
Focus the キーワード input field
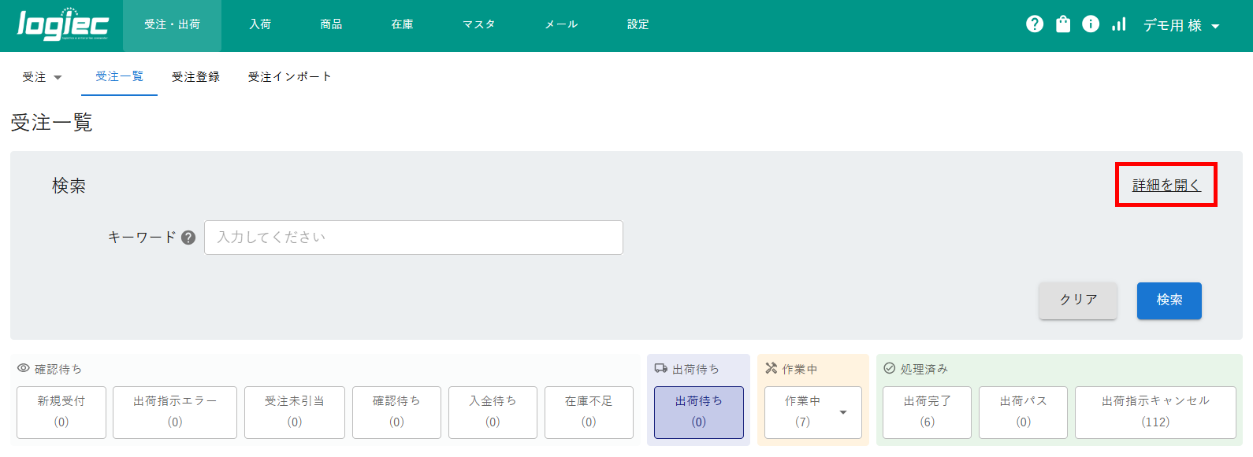point(413,238)
